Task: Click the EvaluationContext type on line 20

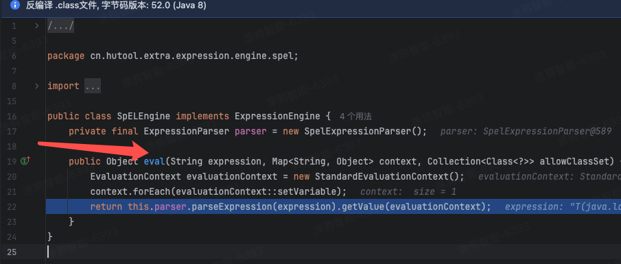Action: point(135,176)
